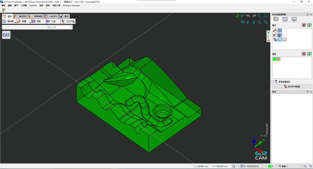The image size is (313, 169).
Task: Click the 工作平面 button in the toolbar
Action: click(68, 22)
